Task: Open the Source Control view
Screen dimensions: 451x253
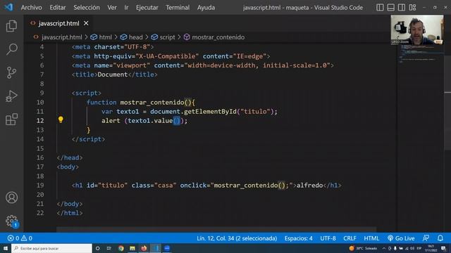Action: (11, 72)
